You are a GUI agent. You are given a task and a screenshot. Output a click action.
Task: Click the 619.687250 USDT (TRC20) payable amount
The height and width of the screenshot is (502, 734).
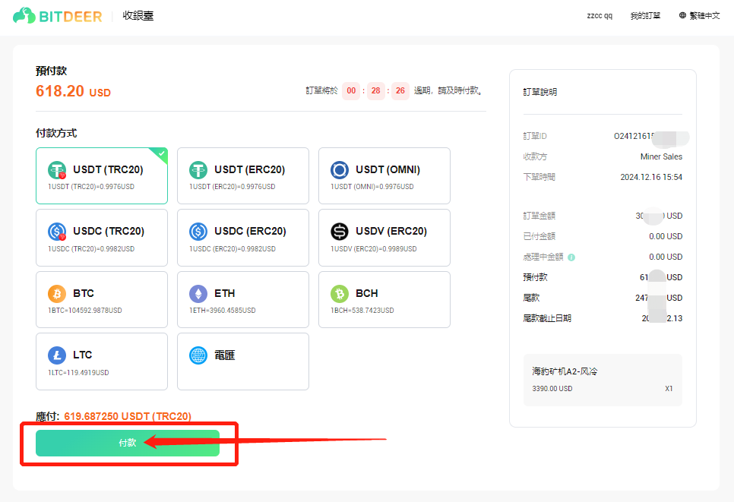[128, 416]
